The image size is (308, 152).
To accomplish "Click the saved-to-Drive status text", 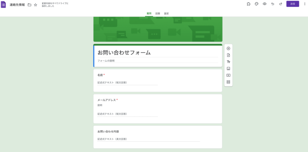I will [55, 5].
